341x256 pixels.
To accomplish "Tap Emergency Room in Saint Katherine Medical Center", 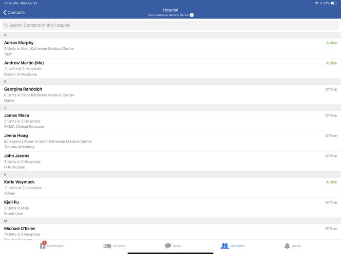I will tap(48, 141).
